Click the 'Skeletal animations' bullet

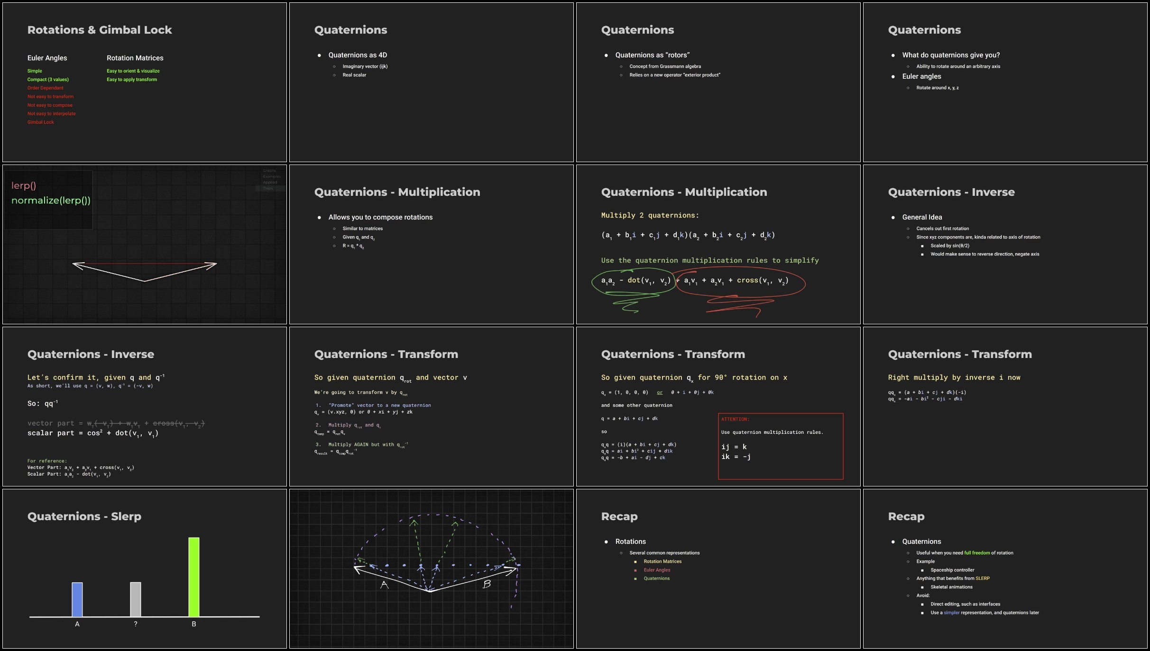[x=951, y=587]
